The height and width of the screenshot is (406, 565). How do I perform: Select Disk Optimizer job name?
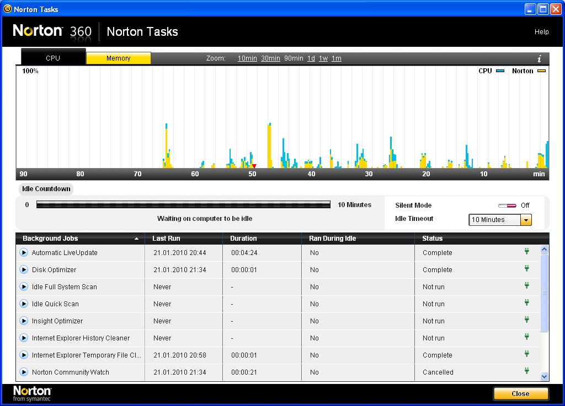[x=54, y=270]
